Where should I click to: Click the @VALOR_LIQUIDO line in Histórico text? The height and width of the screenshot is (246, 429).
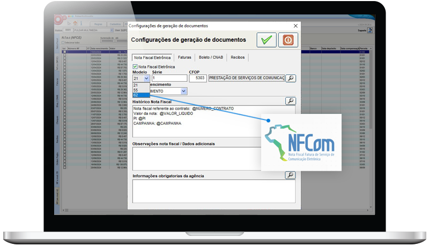[x=163, y=113]
